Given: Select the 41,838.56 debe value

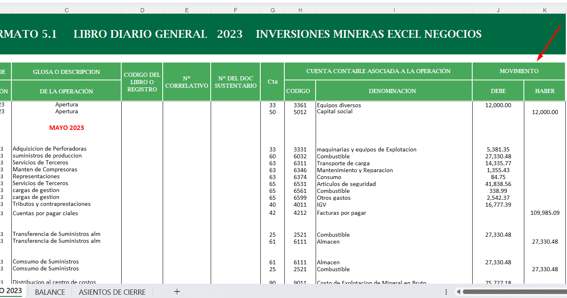Looking at the screenshot, I should click(x=498, y=184).
